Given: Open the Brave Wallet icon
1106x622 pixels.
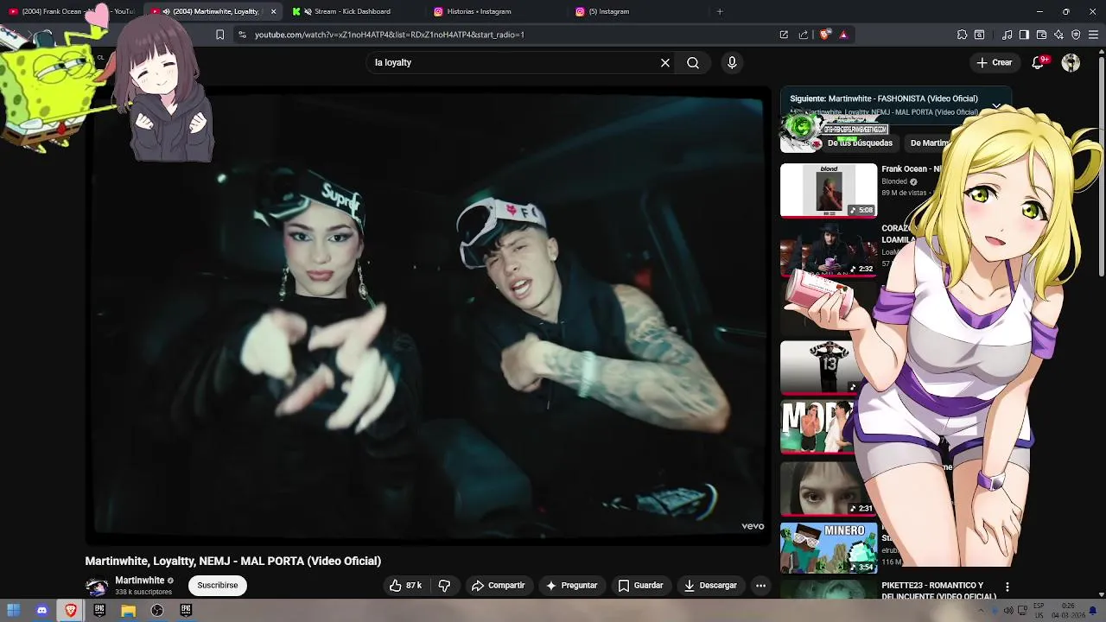Looking at the screenshot, I should (1041, 35).
